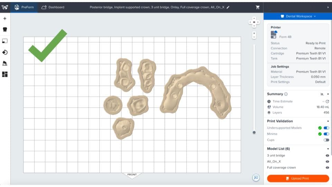
Task: Open the shopping cart icon
Action: (257, 7)
